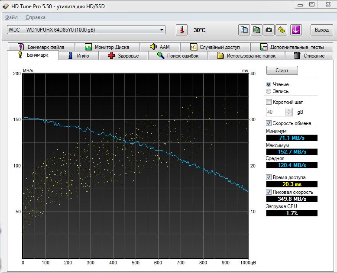
Task: Click the purple down-arrow tray icon
Action: [296, 30]
